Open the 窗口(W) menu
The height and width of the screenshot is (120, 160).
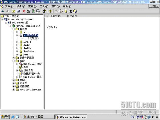pos(56,6)
